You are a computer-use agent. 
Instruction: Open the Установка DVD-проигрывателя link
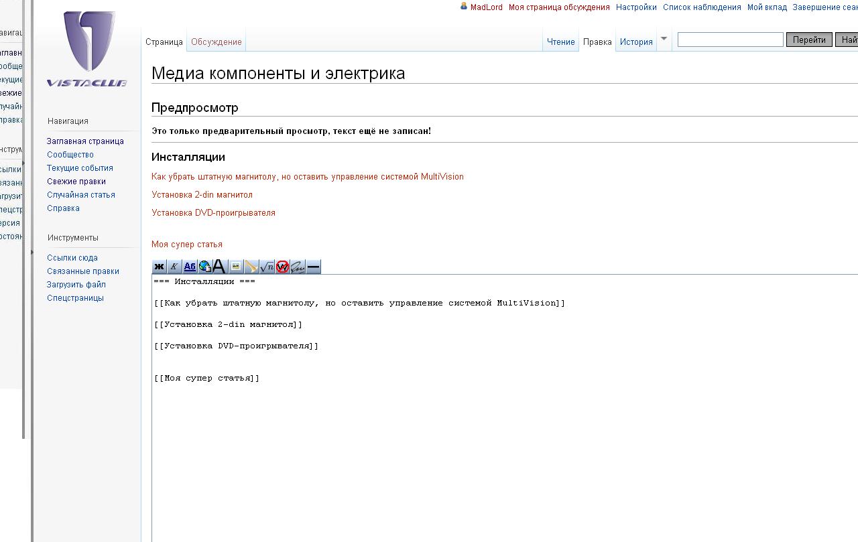tap(213, 213)
